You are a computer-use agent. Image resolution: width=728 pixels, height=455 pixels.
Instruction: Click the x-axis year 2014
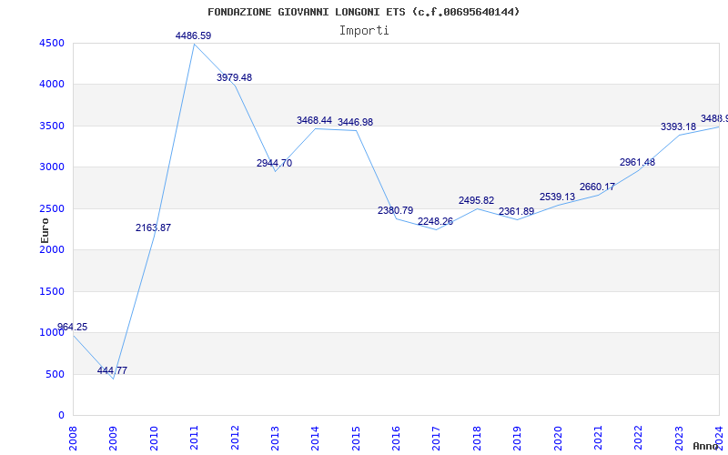[x=315, y=438]
